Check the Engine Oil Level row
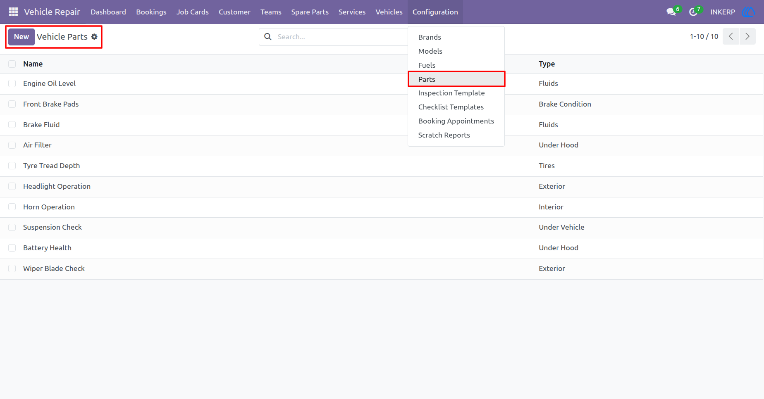 12,83
